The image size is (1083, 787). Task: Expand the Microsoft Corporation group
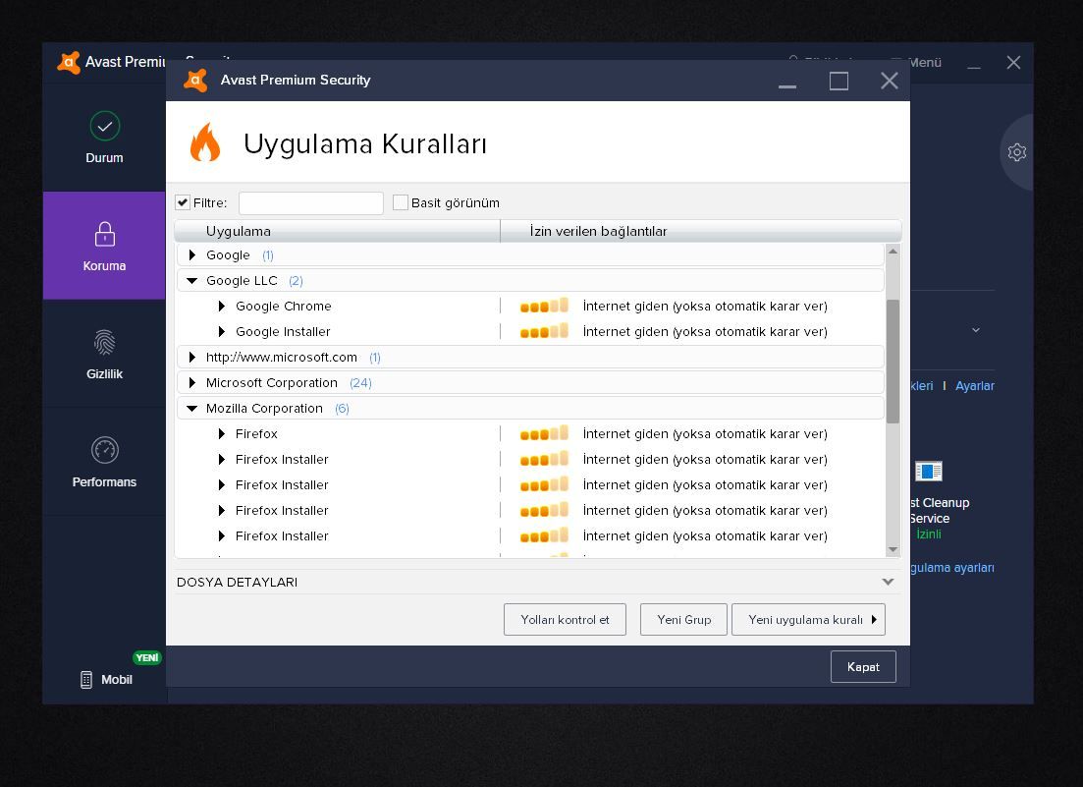click(192, 383)
